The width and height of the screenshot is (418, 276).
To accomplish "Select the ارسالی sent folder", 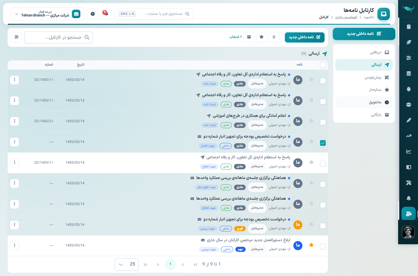I will point(364,65).
